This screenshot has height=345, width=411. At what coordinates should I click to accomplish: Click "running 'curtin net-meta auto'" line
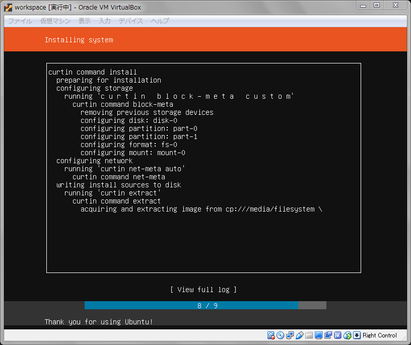click(125, 169)
